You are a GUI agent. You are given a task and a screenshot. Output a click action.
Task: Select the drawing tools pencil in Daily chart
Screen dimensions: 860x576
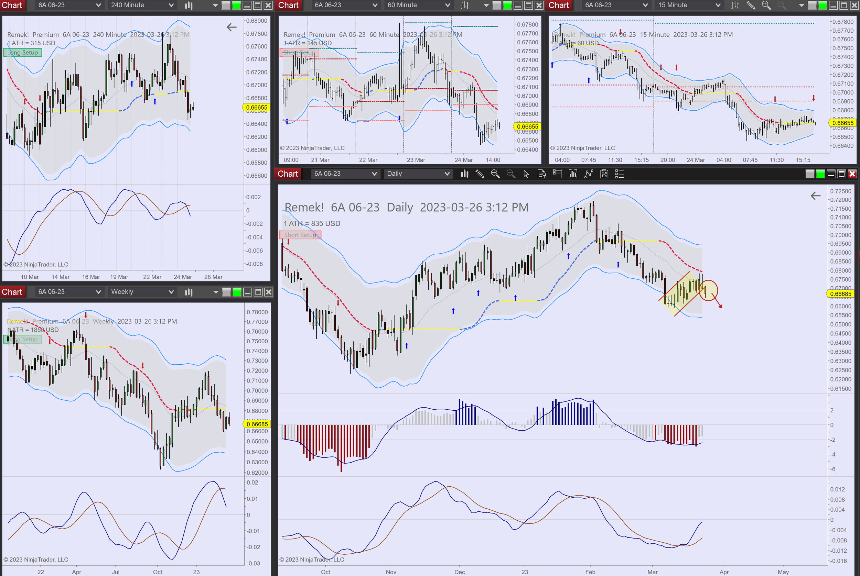coord(480,174)
